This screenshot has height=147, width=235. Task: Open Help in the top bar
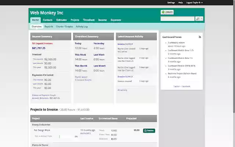click(x=180, y=3)
